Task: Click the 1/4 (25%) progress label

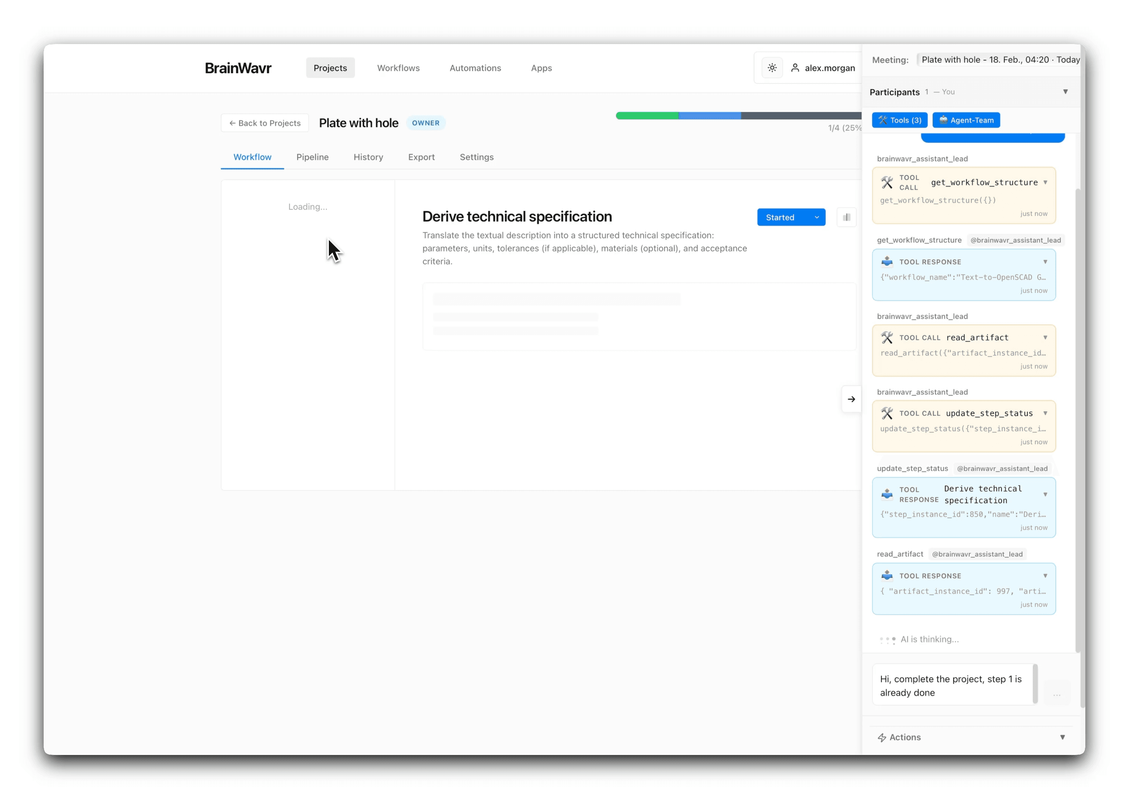Action: click(844, 128)
